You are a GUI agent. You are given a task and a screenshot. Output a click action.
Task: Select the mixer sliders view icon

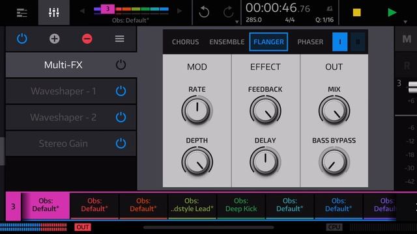[54, 12]
